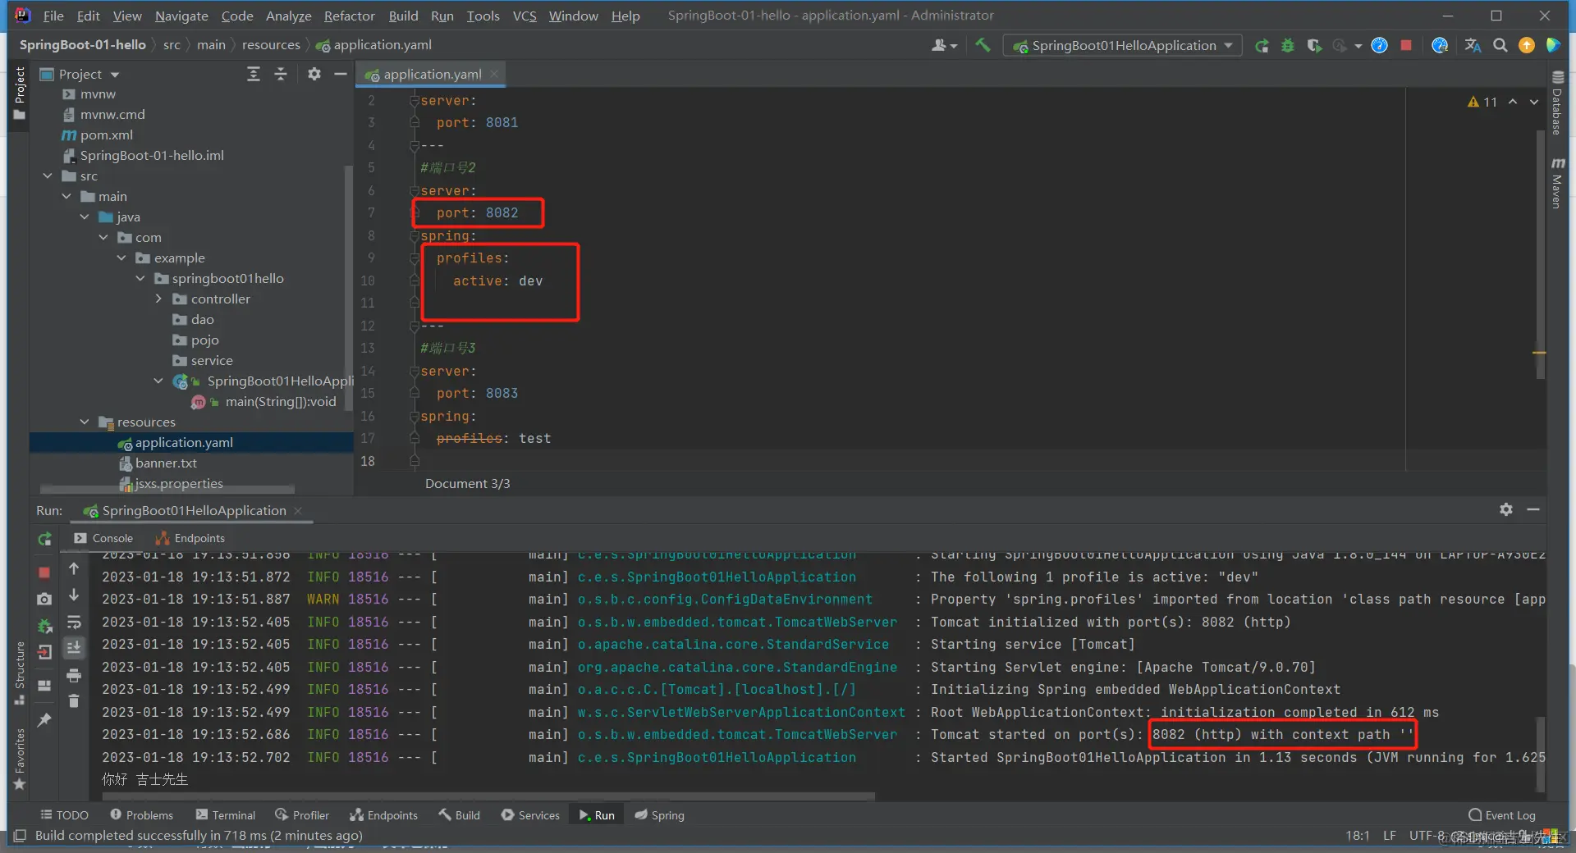Print the console output with the printer icon
The width and height of the screenshot is (1576, 853).
pyautogui.click(x=74, y=675)
